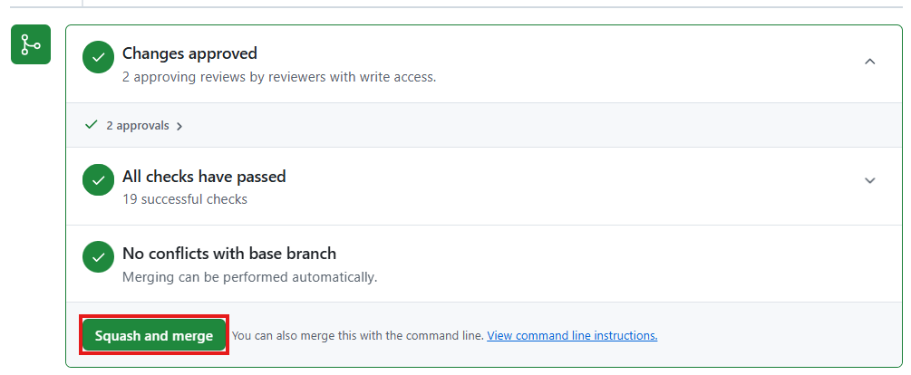911x375 pixels.
Task: Open the 2 approvals list
Action: (x=138, y=126)
